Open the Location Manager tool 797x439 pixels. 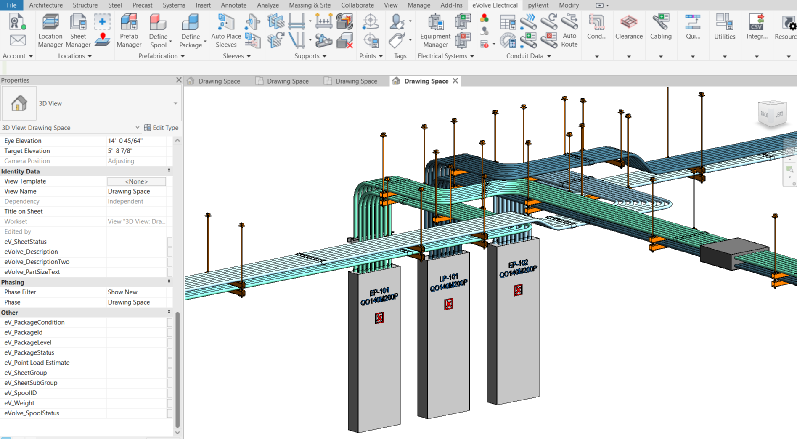click(x=50, y=31)
